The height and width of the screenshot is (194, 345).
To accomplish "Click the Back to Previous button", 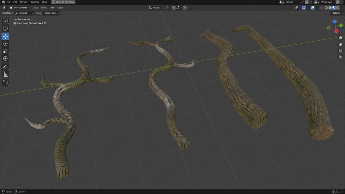I will 63,2.
